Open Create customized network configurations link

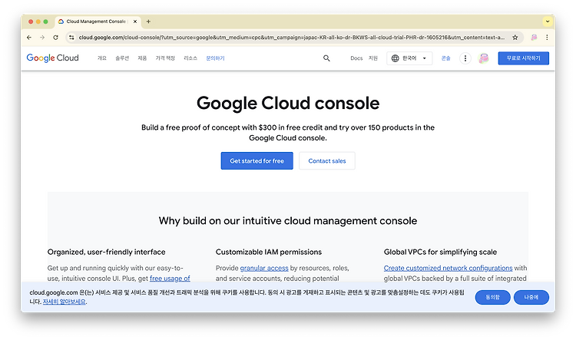point(448,268)
